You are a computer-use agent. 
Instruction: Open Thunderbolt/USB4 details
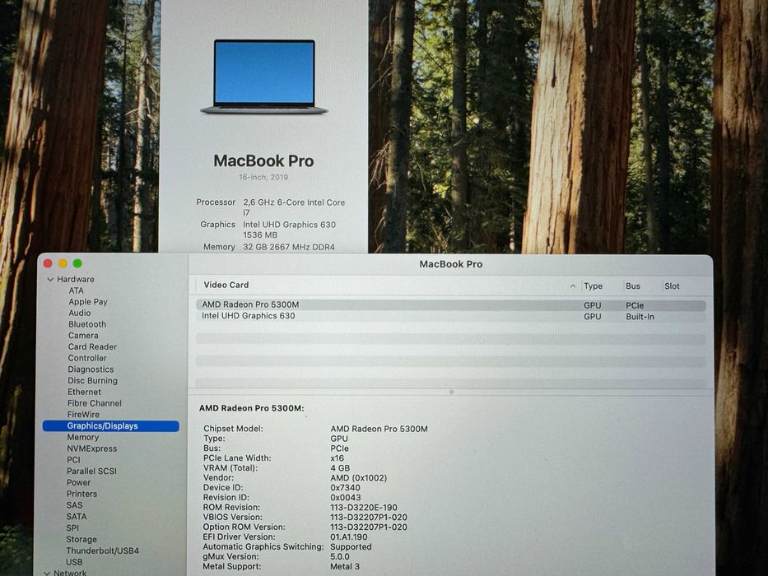[102, 550]
